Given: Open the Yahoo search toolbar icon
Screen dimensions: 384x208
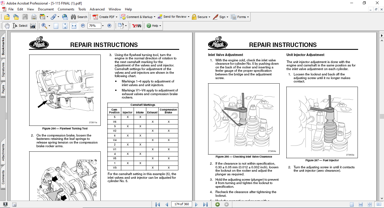Looking at the screenshot, I should click(136, 26).
